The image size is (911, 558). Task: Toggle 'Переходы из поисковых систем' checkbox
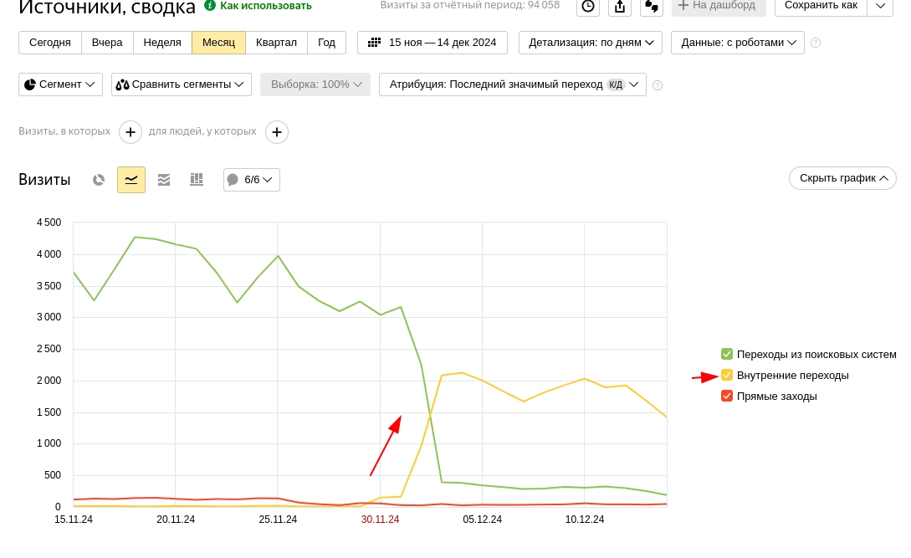point(727,354)
